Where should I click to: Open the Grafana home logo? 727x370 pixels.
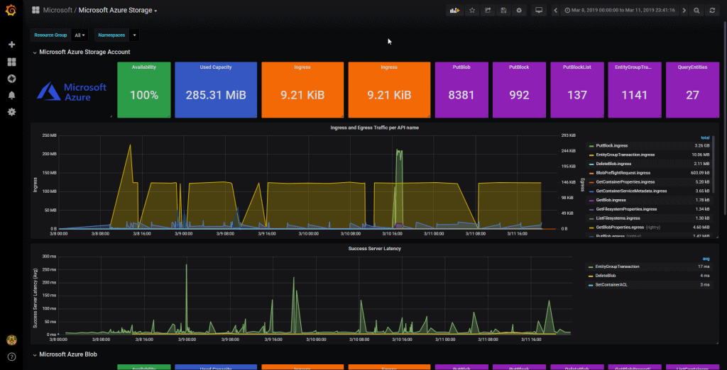click(x=11, y=10)
